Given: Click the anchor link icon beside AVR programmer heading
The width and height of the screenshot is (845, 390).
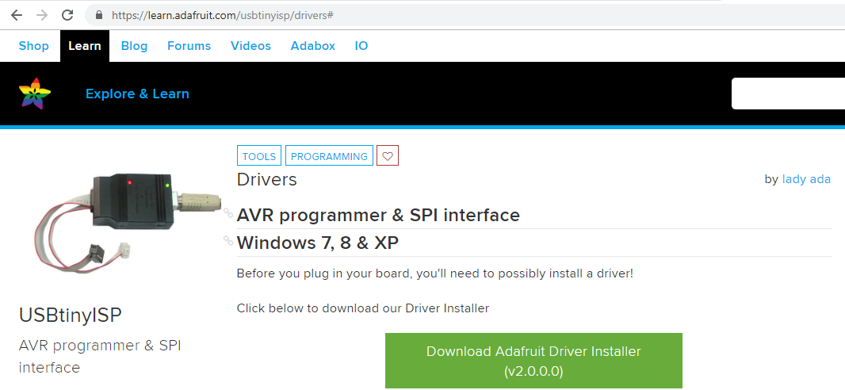Looking at the screenshot, I should pos(228,212).
